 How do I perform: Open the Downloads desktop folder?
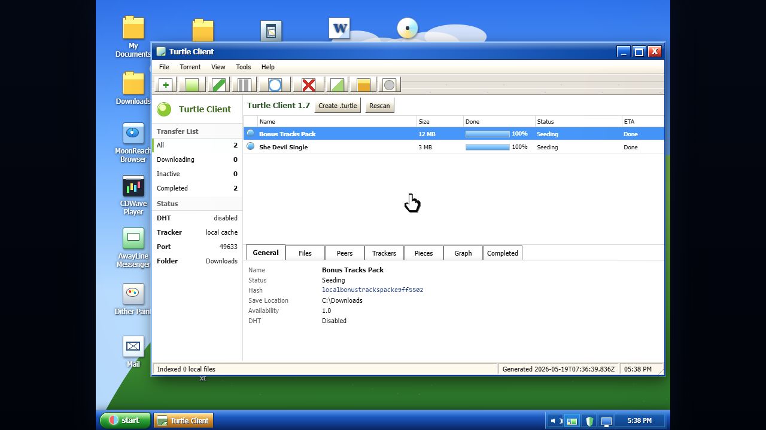133,88
